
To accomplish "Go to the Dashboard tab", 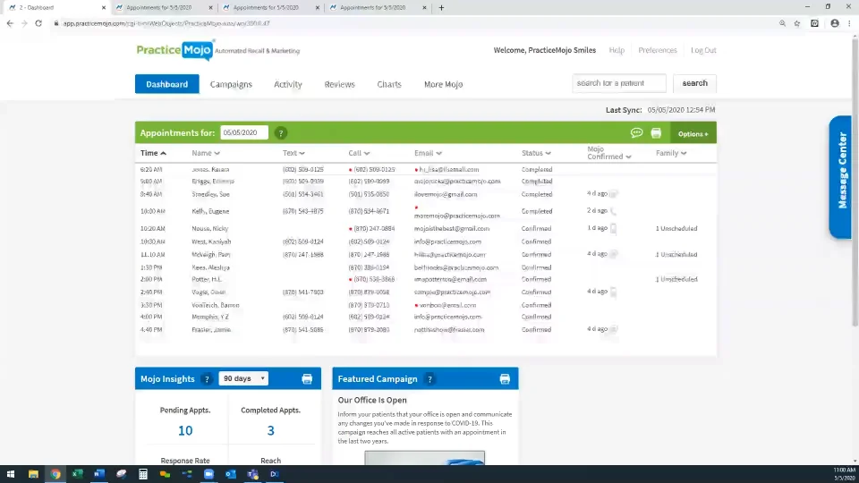I will (167, 84).
